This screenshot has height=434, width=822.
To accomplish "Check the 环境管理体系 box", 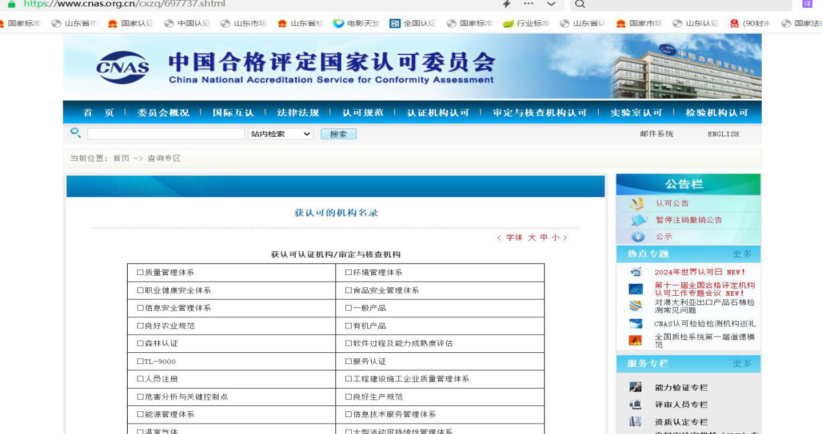I will [x=348, y=272].
